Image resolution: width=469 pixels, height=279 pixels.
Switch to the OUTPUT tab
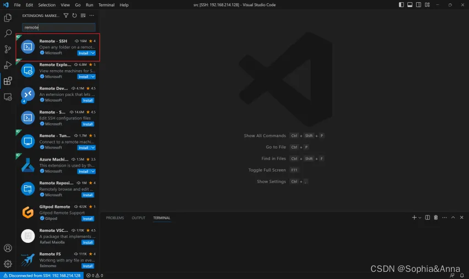[x=139, y=218]
